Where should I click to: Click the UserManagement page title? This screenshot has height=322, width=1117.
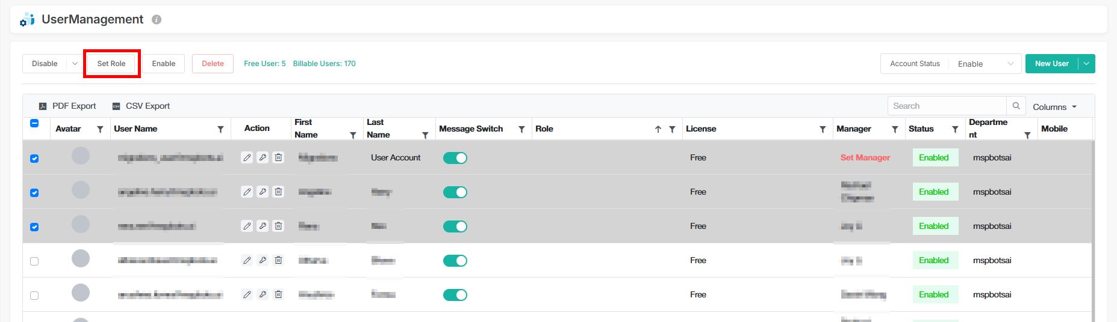click(x=92, y=19)
